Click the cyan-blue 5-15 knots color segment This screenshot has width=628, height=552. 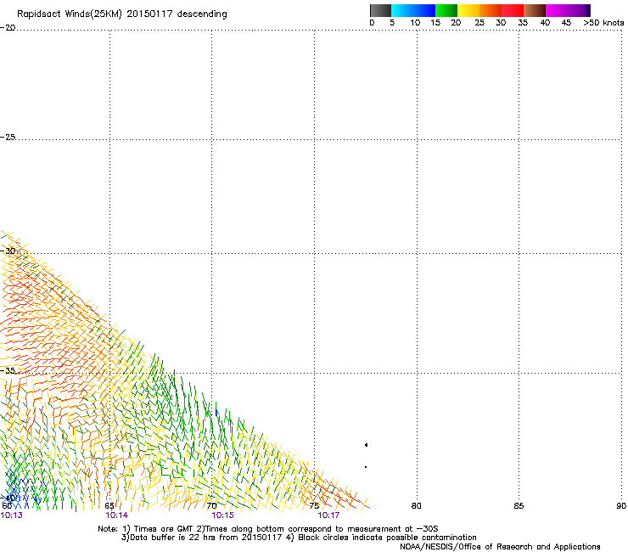pos(413,10)
